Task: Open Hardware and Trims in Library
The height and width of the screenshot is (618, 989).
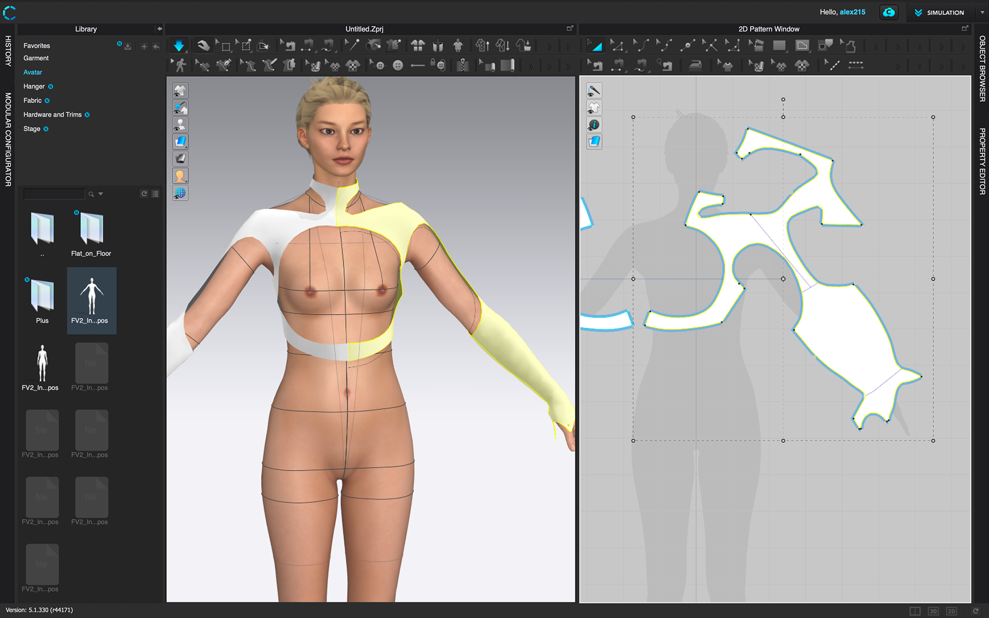Action: pos(53,114)
